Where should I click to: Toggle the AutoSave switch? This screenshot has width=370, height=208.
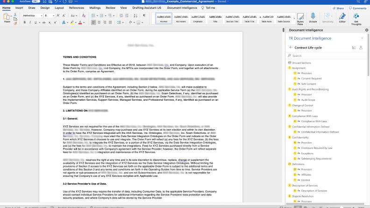pos(35,2)
